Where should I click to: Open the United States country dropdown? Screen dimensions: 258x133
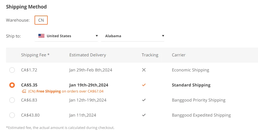[x=66, y=36]
